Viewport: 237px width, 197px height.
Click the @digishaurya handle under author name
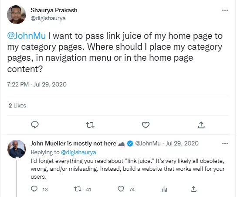click(x=48, y=18)
